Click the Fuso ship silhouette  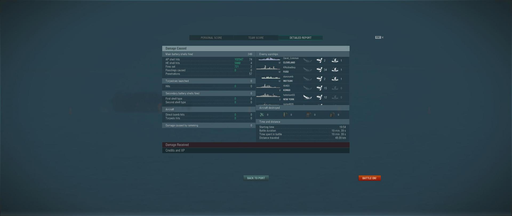(x=268, y=68)
